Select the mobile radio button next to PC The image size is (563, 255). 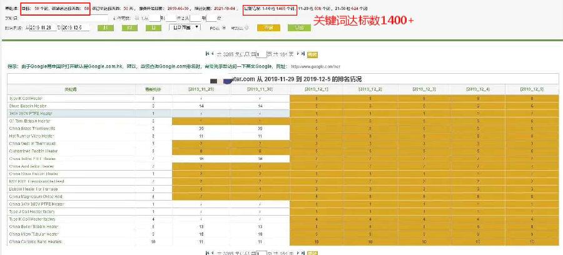(x=245, y=27)
